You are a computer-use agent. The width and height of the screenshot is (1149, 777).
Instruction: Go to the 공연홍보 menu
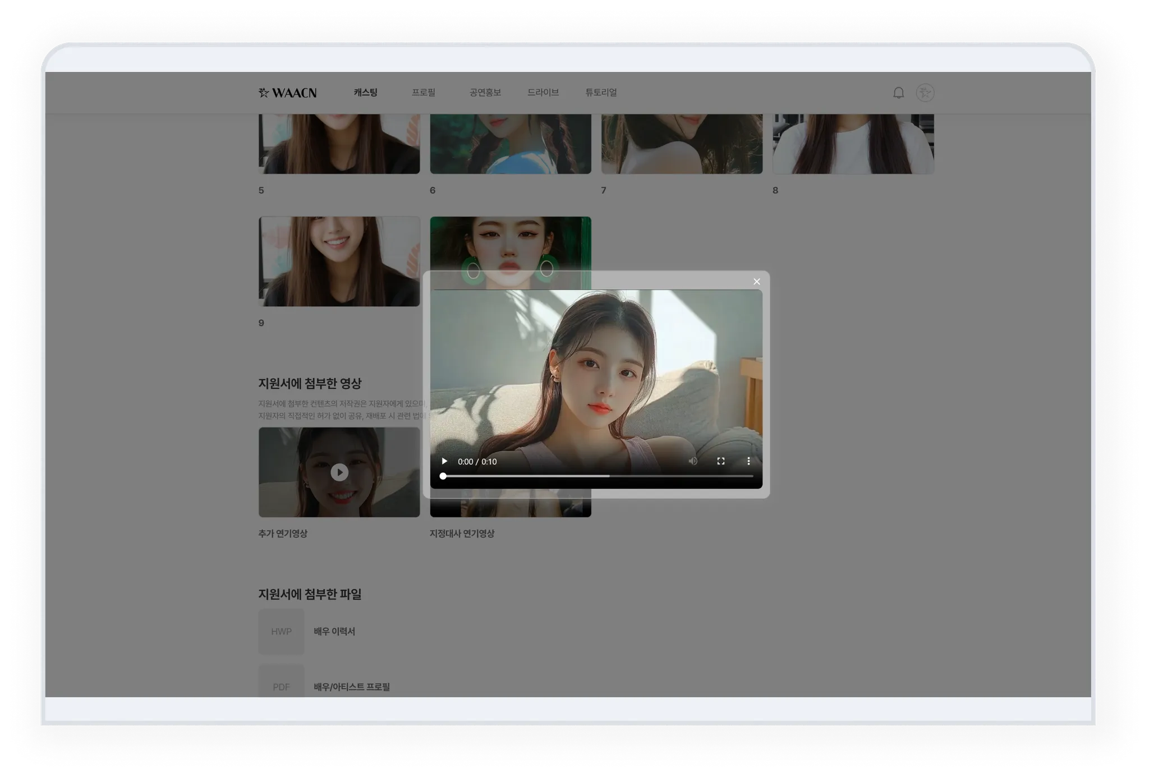pos(485,93)
